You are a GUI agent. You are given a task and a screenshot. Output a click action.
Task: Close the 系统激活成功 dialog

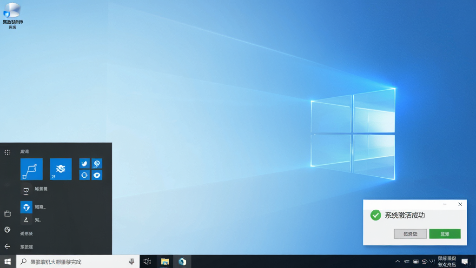point(460,204)
